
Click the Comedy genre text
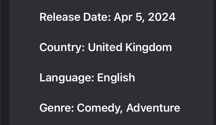point(99,108)
